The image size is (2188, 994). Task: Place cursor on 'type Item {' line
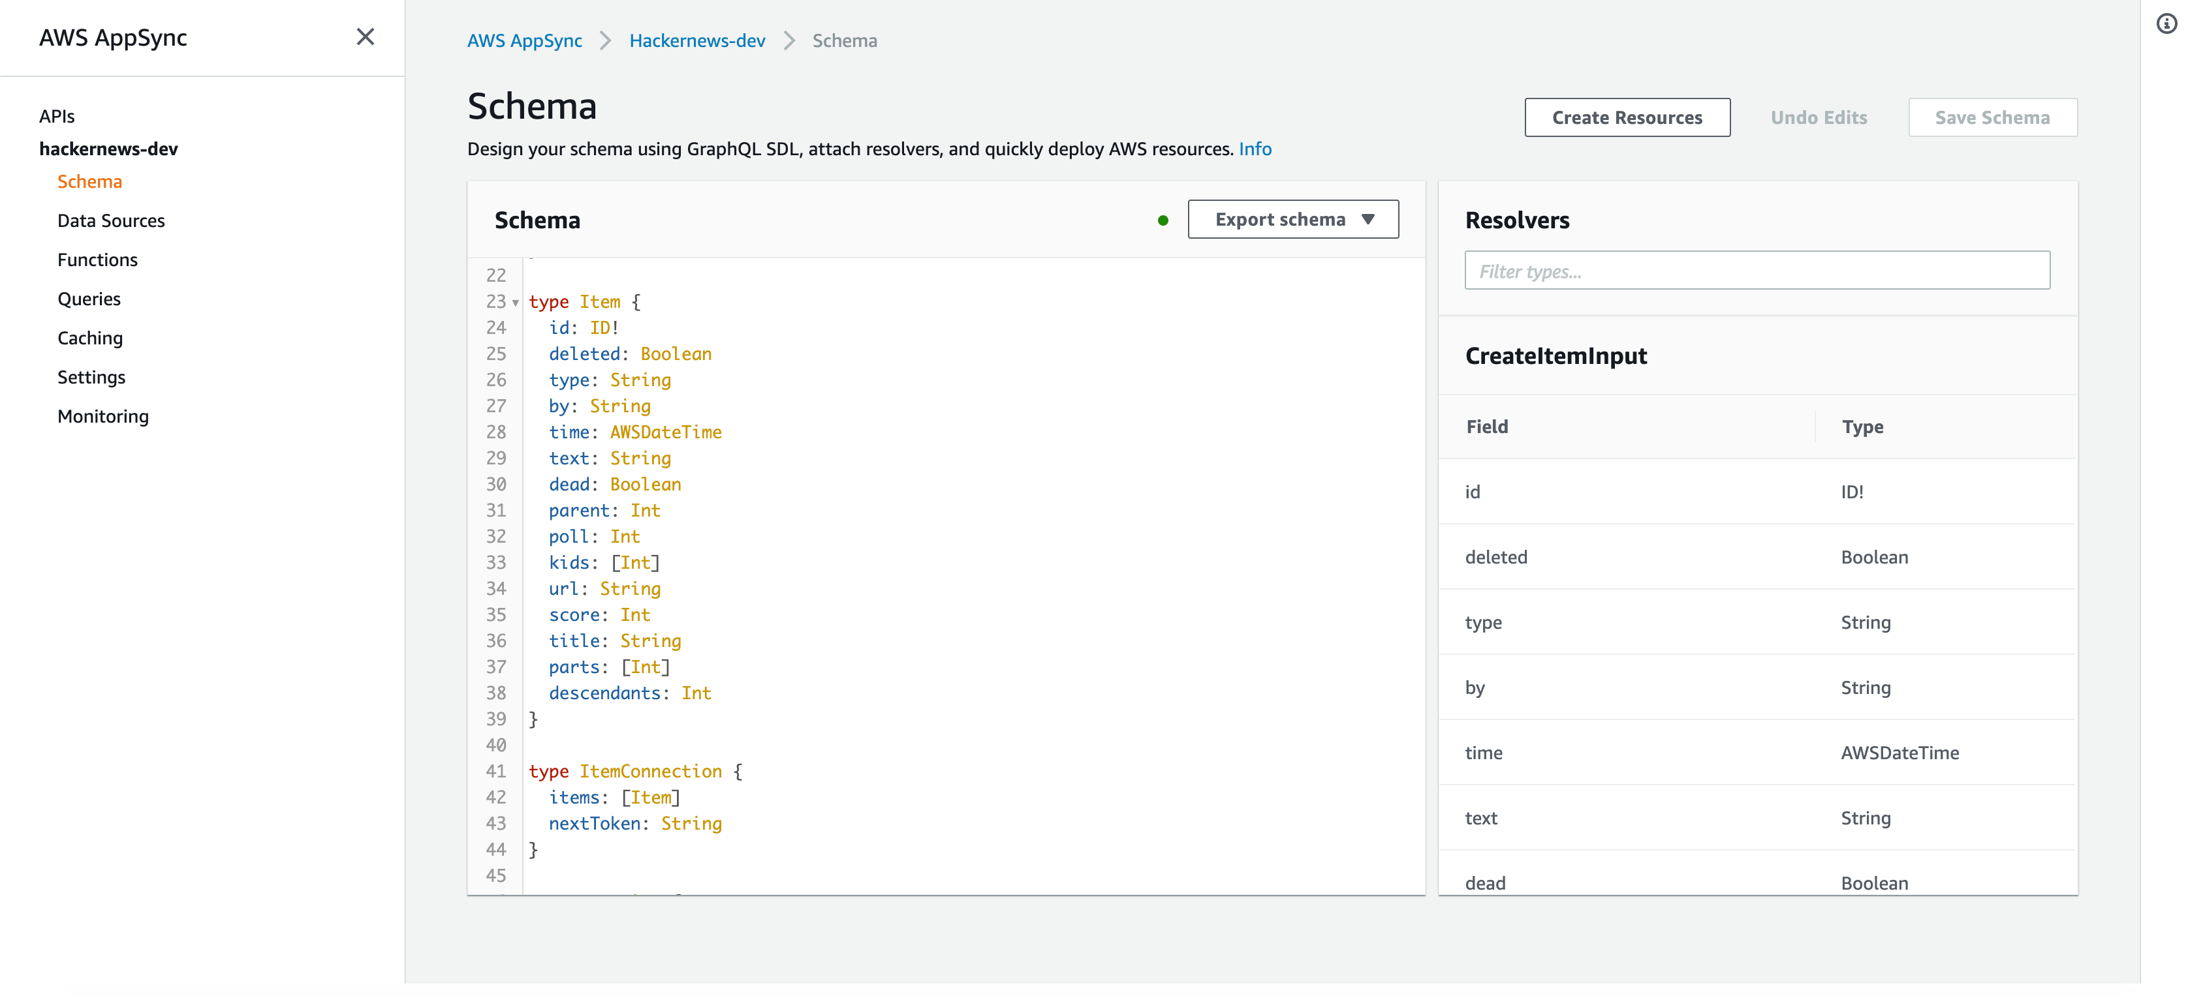click(x=584, y=301)
